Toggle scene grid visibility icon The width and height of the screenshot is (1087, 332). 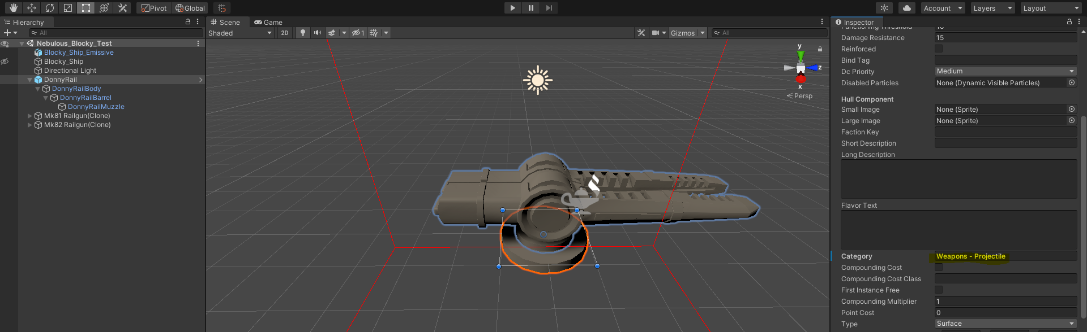coord(374,33)
